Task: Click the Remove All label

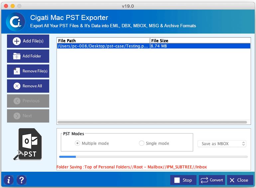Action: click(x=32, y=86)
